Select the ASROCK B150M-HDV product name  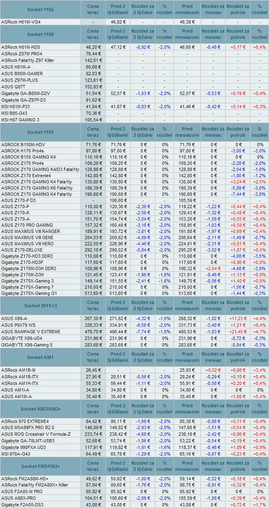pos(23,145)
